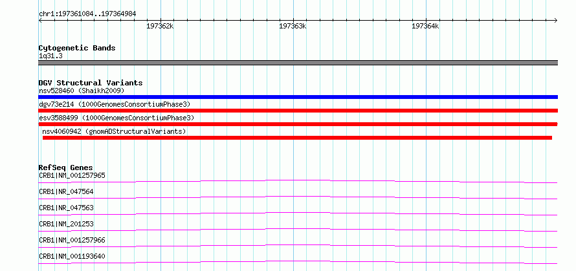Select the gray 1q31.3 cytogenetic band bar
Viewport: 576px width, 271px height.
[298, 63]
